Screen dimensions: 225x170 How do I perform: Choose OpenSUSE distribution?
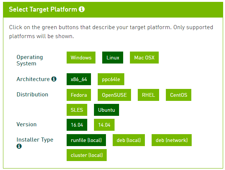point(114,95)
